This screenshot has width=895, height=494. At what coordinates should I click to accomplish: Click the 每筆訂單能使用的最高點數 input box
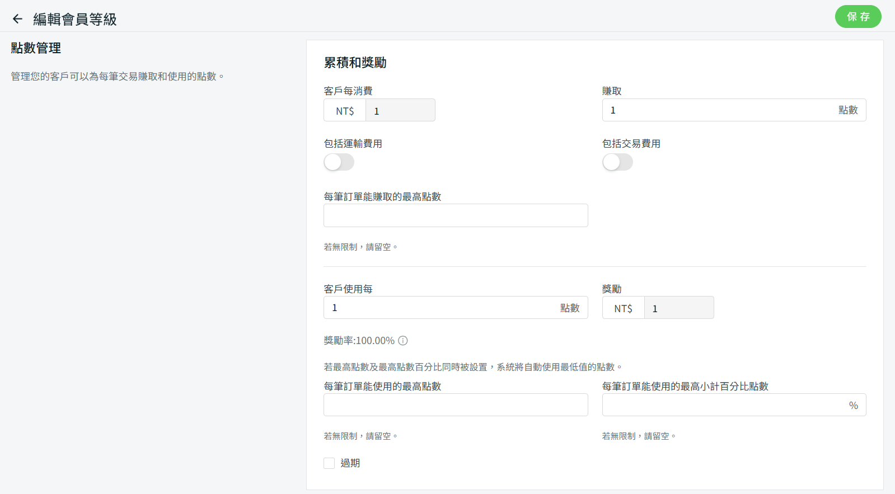tap(456, 405)
